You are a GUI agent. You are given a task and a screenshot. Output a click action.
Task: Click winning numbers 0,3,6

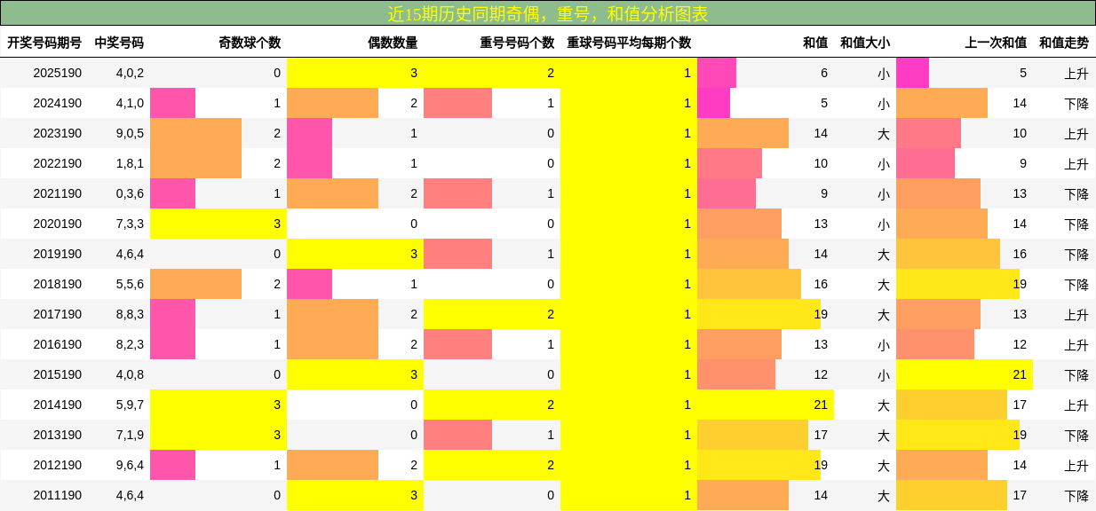(130, 193)
